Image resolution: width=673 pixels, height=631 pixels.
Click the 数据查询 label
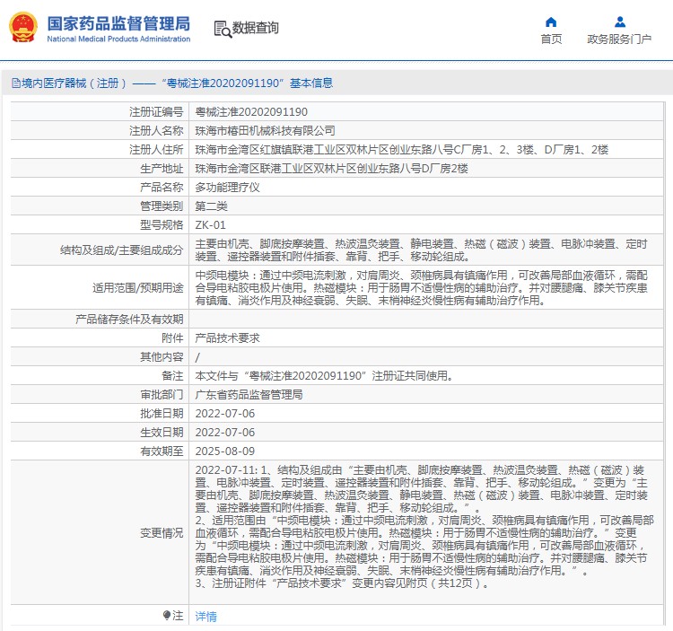[x=256, y=28]
